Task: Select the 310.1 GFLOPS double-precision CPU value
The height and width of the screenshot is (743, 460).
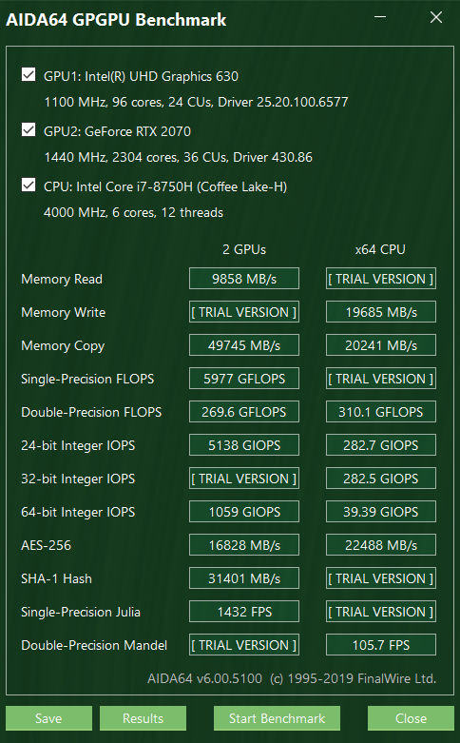Action: point(381,412)
